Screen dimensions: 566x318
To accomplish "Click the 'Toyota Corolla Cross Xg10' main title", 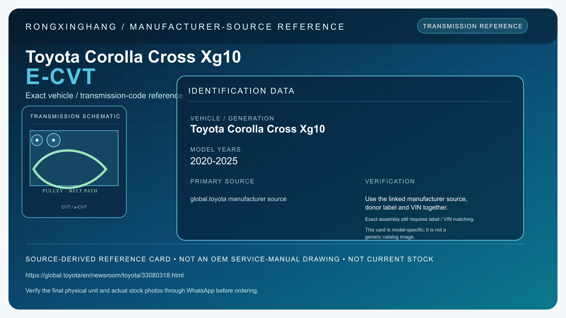I will pos(133,57).
